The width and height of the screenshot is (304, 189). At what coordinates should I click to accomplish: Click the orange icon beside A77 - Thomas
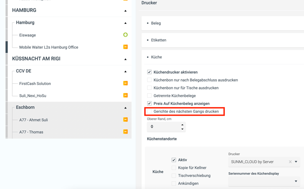[125, 132]
